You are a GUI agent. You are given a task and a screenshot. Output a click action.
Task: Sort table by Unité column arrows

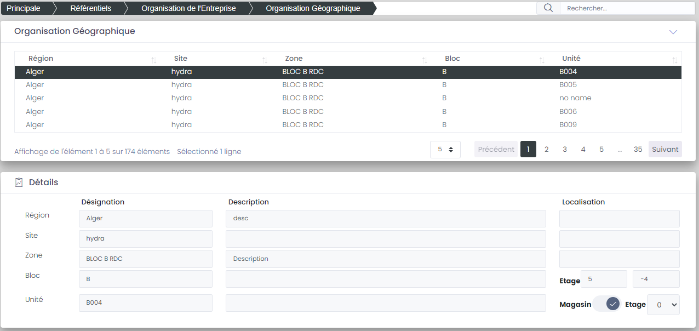coord(675,59)
